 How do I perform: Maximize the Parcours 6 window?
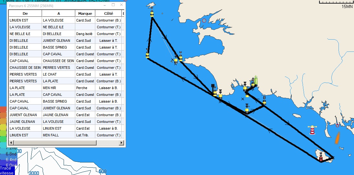click(x=113, y=5)
